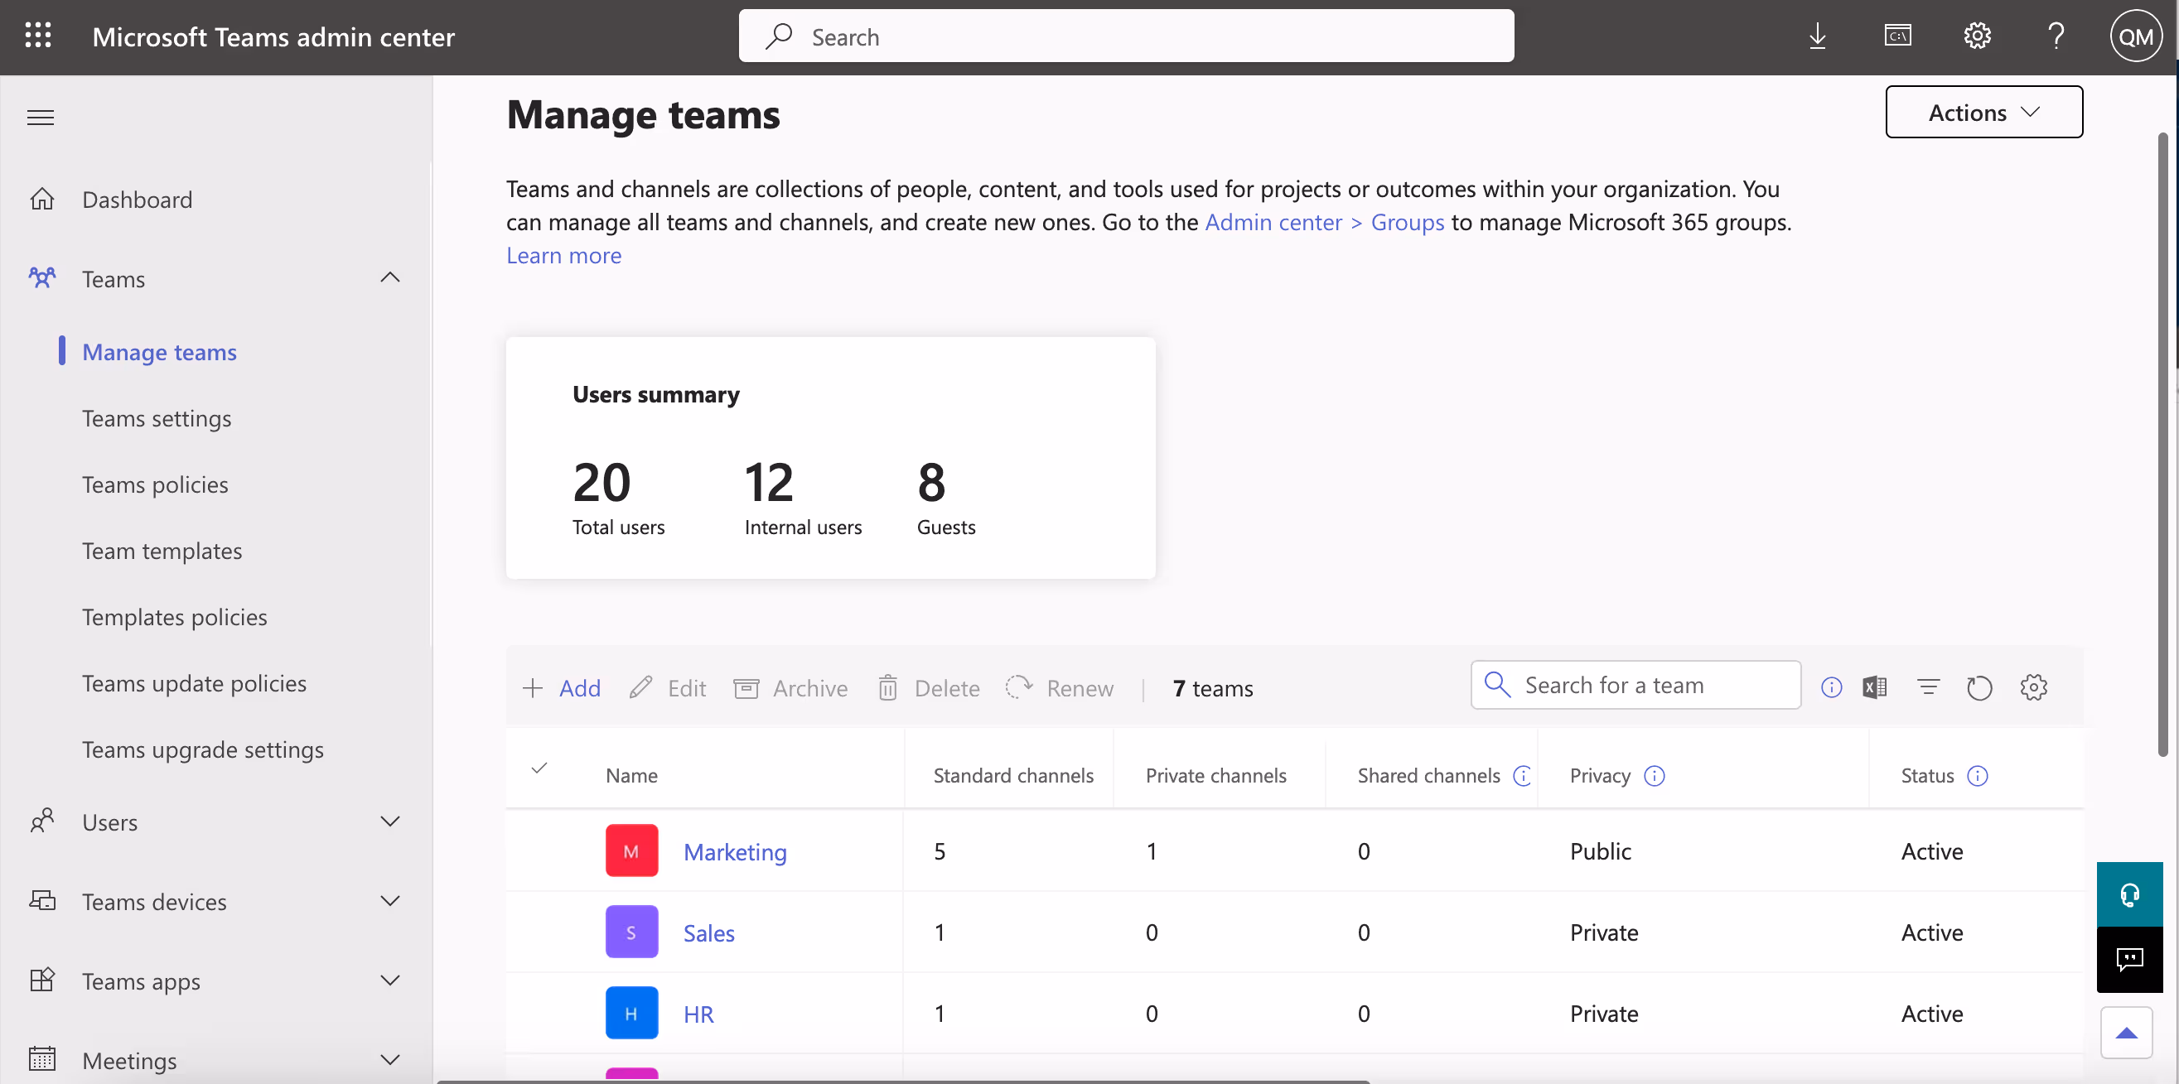Screen dimensions: 2179x1084
Task: Refresh the teams list
Action: tap(1978, 687)
